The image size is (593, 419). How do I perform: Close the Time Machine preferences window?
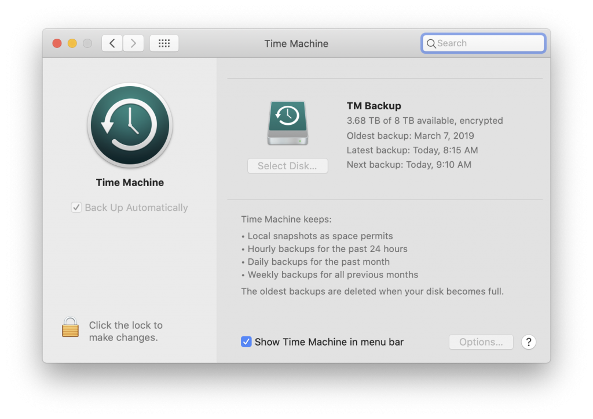(x=56, y=43)
